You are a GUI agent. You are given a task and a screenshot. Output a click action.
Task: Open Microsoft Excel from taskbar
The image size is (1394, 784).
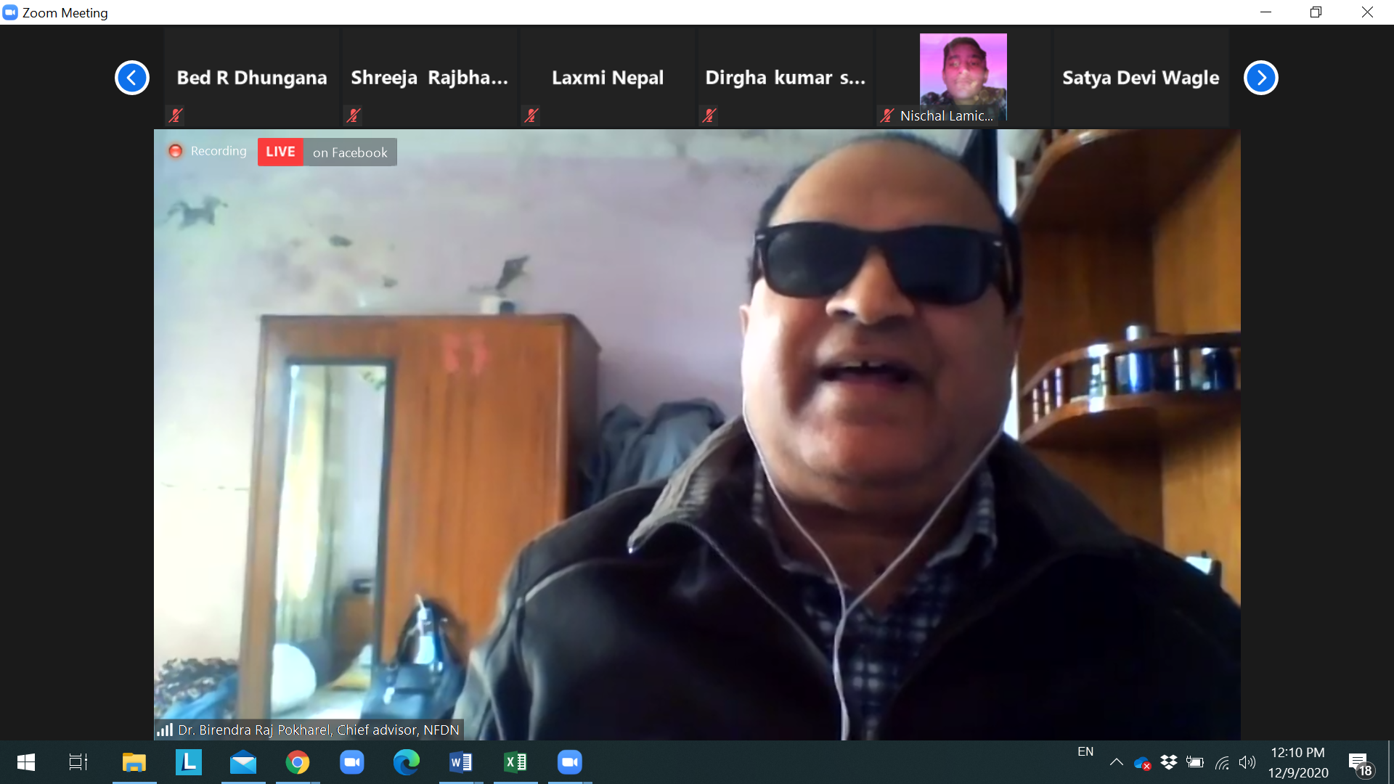(515, 762)
